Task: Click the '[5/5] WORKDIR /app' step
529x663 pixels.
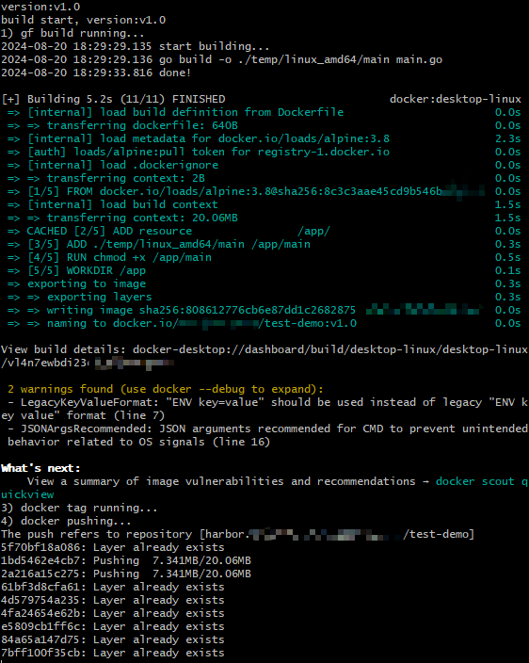Action: point(87,270)
